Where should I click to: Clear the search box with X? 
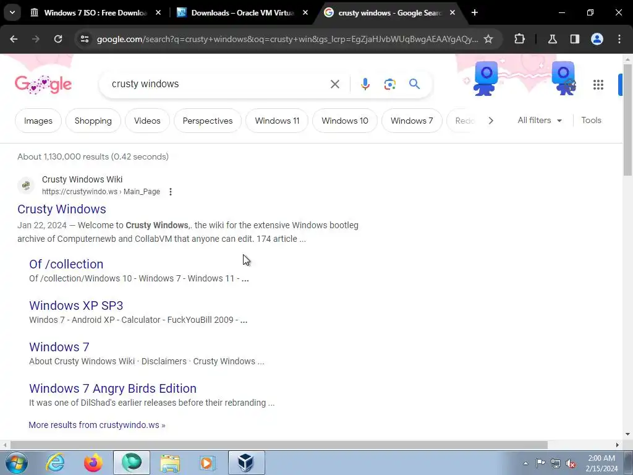pos(335,84)
